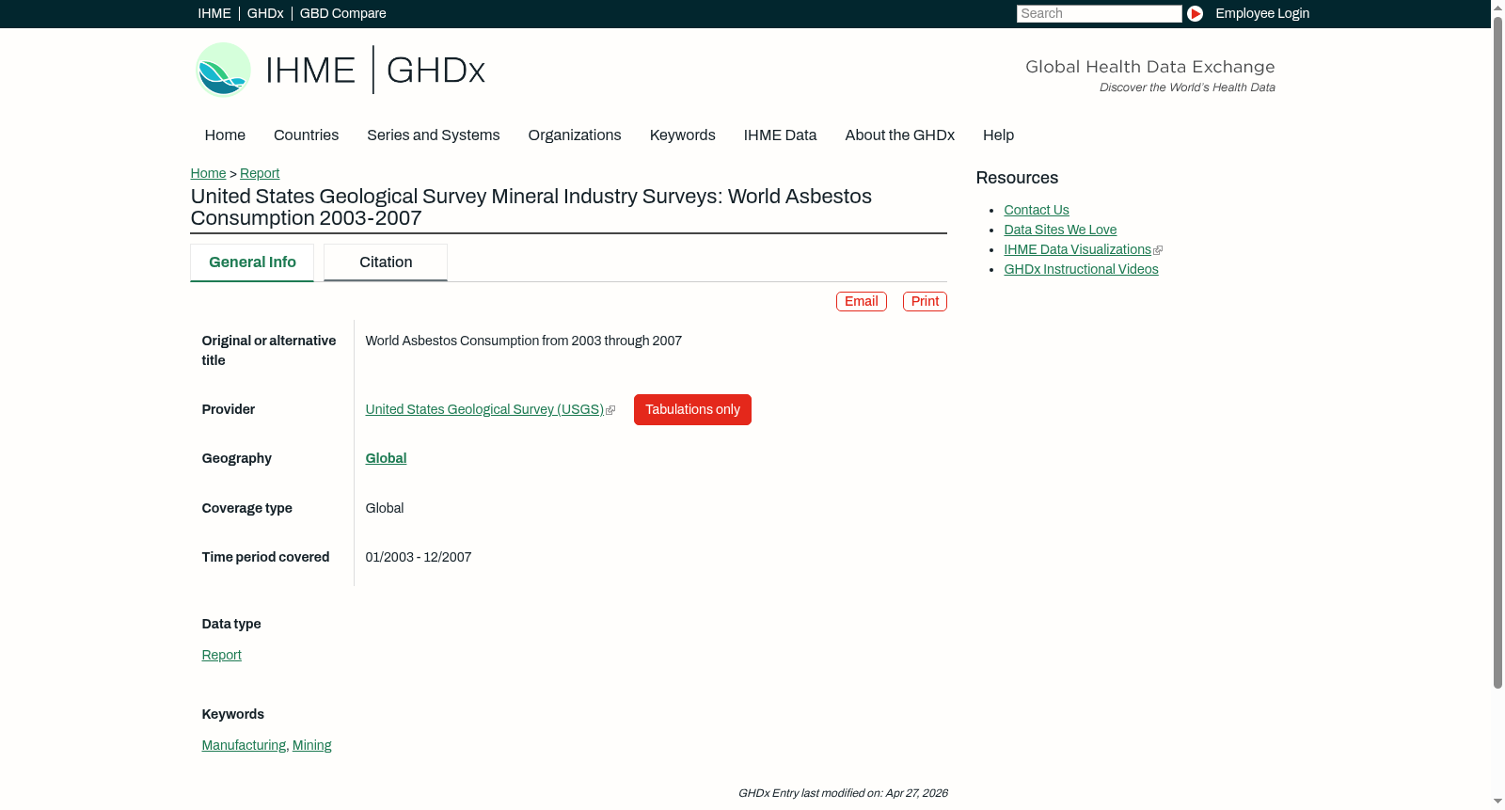Focus the Search input field

[1099, 13]
